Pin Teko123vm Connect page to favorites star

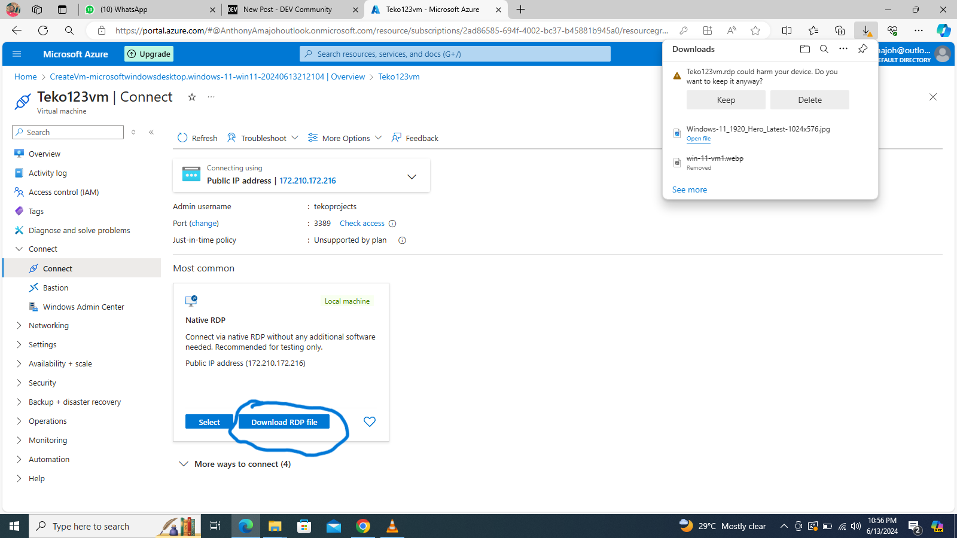tap(192, 97)
